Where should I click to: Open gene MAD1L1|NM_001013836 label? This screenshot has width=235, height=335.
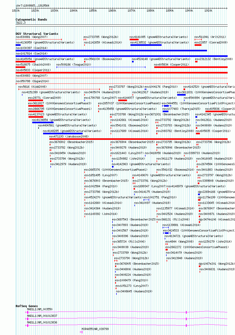point(42,322)
